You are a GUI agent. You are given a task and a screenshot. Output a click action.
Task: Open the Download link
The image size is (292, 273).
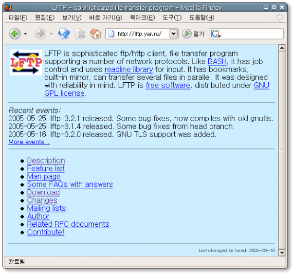point(43,192)
